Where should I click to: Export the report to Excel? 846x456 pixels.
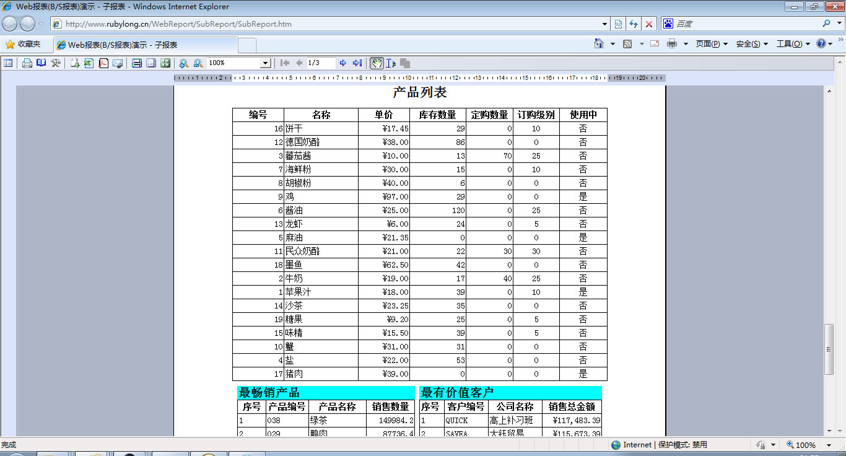pyautogui.click(x=89, y=63)
